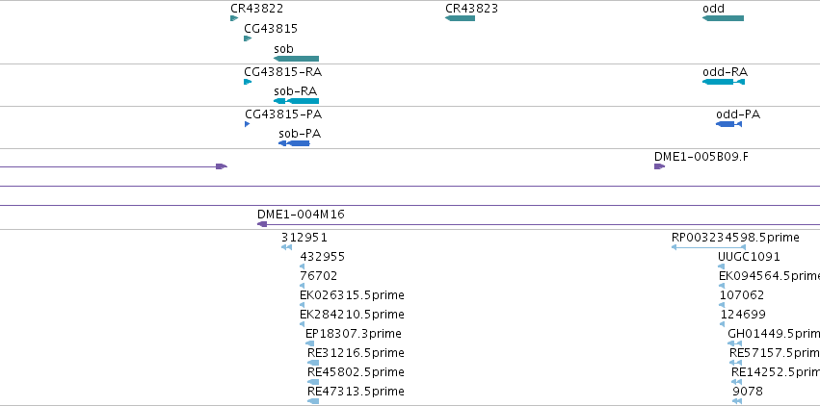Click the sob gene label
The height and width of the screenshot is (406, 820).
(283, 49)
